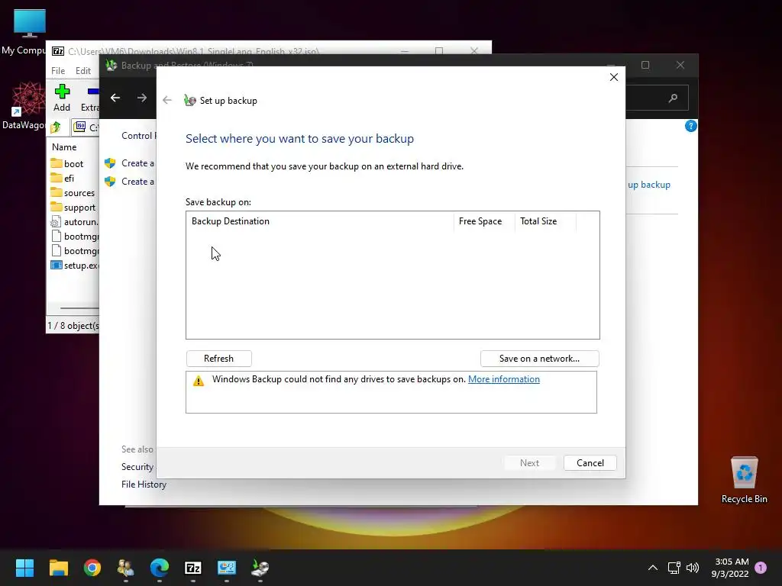Open Windows Start menu
The width and height of the screenshot is (782, 586).
[x=24, y=568]
